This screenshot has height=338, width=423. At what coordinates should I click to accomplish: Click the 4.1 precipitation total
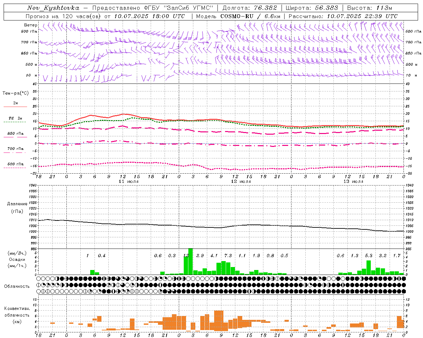point(214,256)
